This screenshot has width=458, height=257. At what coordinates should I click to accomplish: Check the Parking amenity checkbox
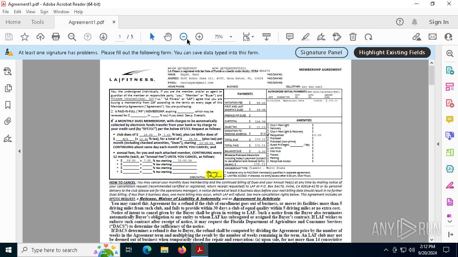pos(268,158)
